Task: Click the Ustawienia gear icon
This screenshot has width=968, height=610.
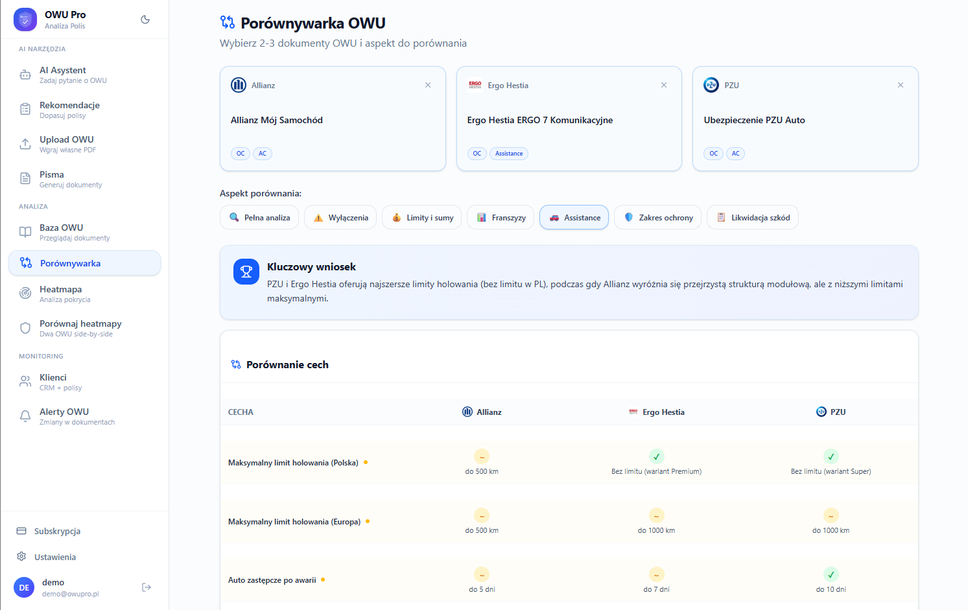Action: point(21,556)
